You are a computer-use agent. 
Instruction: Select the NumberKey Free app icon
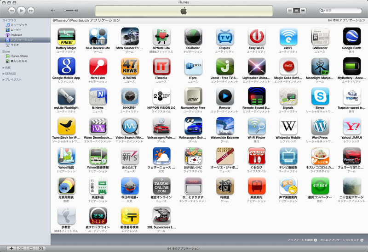click(x=193, y=96)
